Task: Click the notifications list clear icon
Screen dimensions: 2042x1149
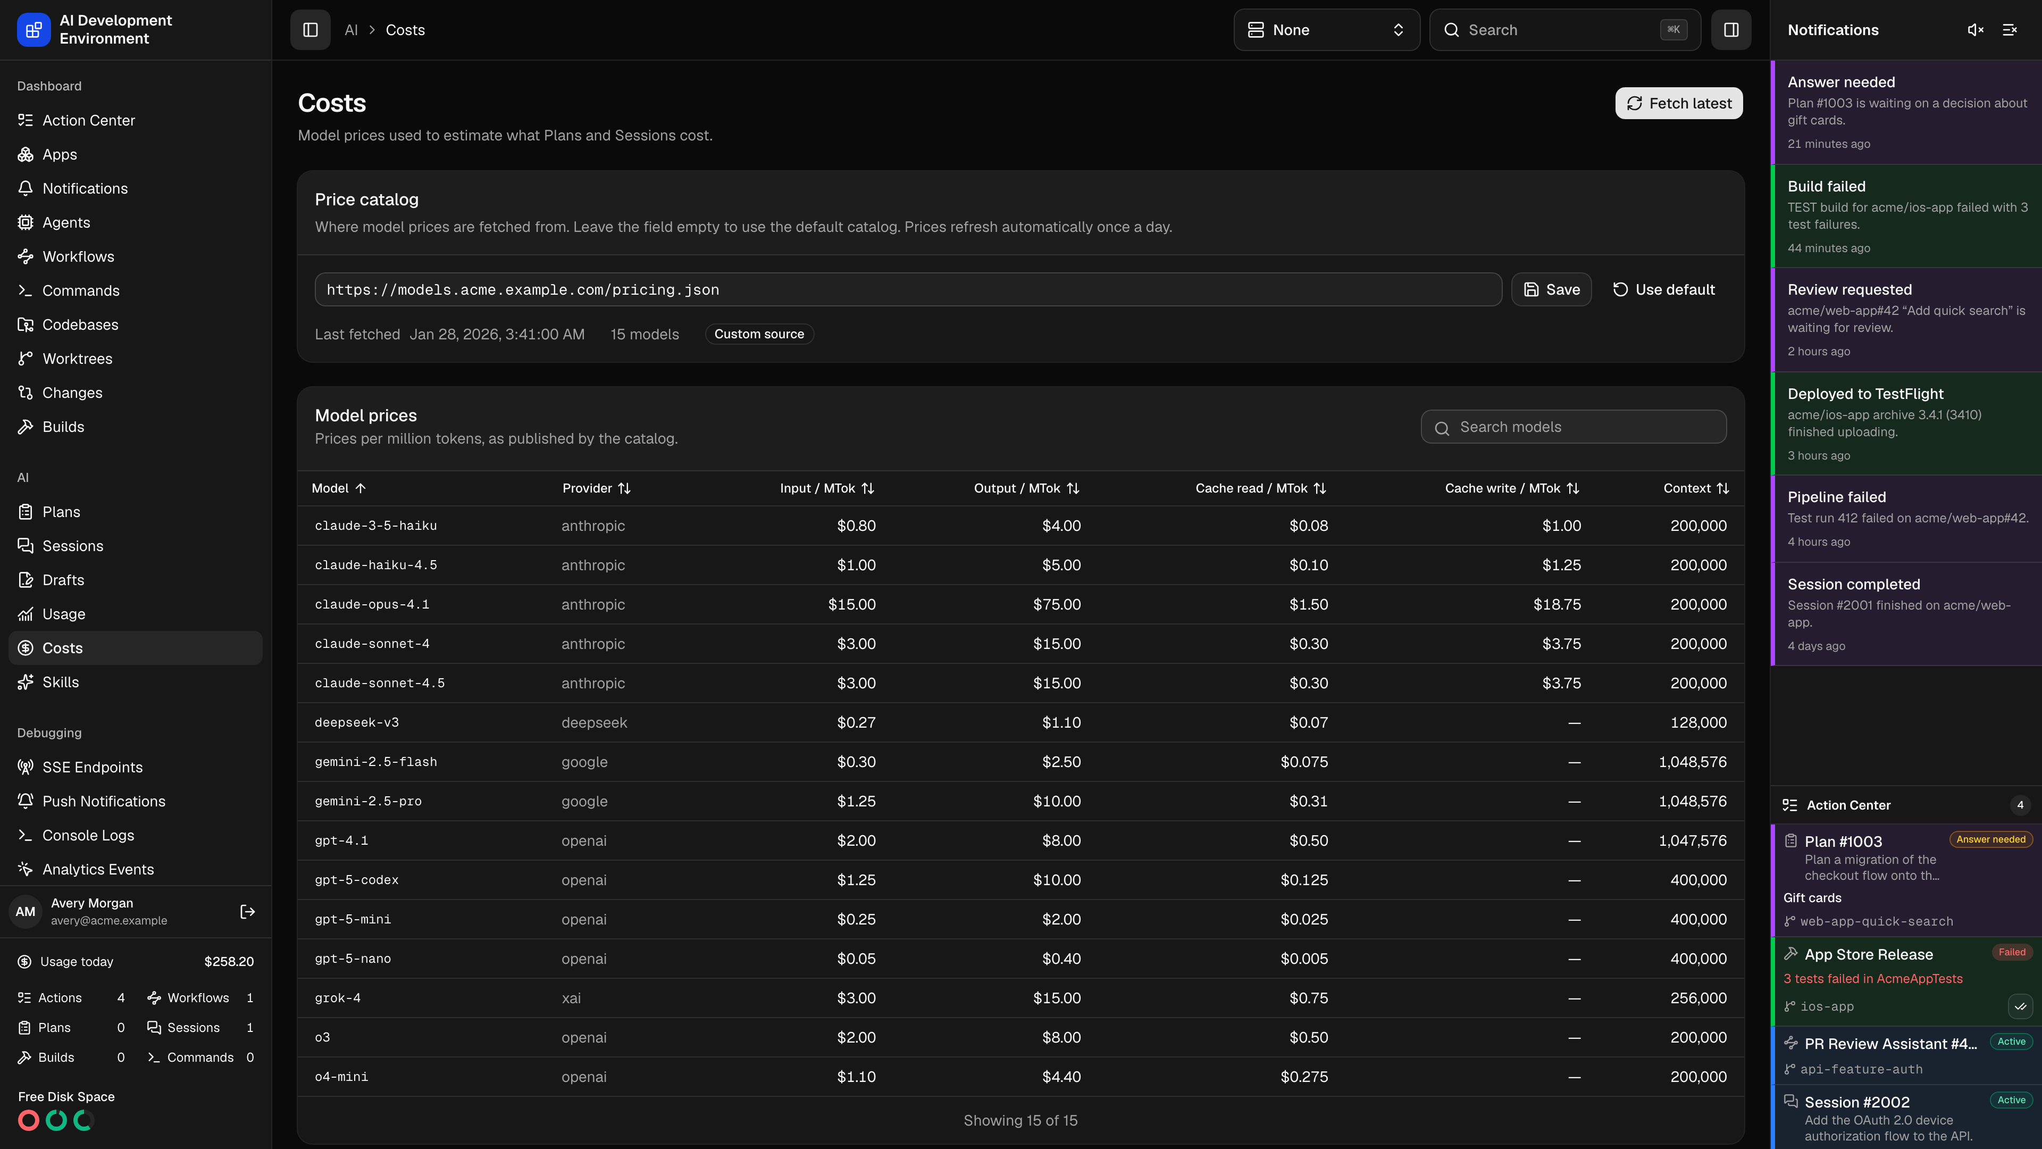Action: tap(2010, 29)
